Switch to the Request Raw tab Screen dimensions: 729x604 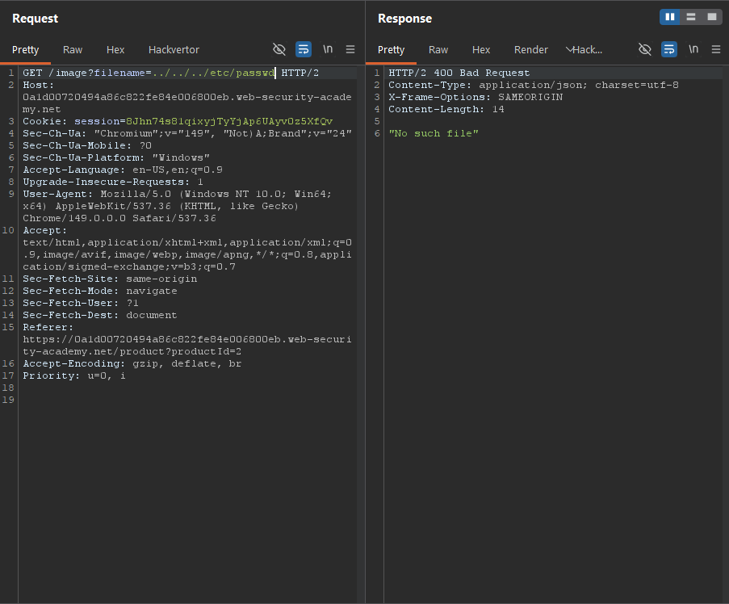(73, 50)
